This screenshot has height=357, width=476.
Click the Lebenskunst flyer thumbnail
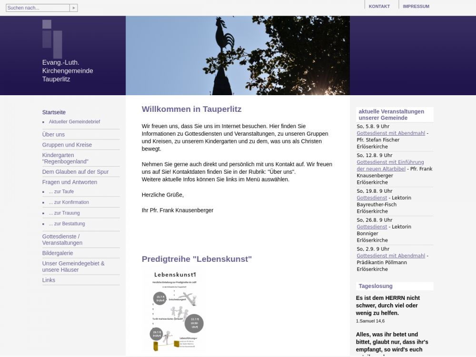tap(174, 310)
